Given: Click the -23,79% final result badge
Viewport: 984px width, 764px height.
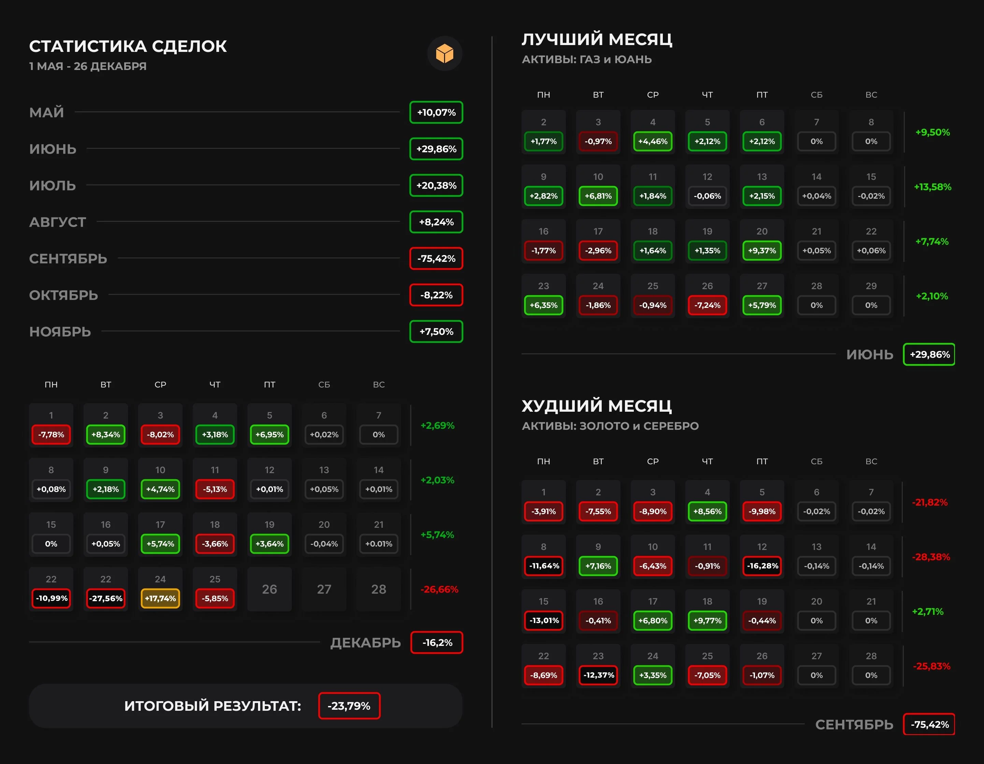Looking at the screenshot, I should point(349,705).
